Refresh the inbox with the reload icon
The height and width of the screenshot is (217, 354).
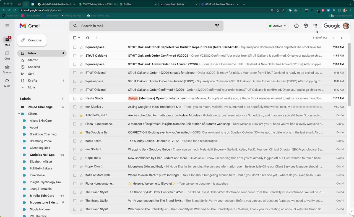[x=87, y=38]
